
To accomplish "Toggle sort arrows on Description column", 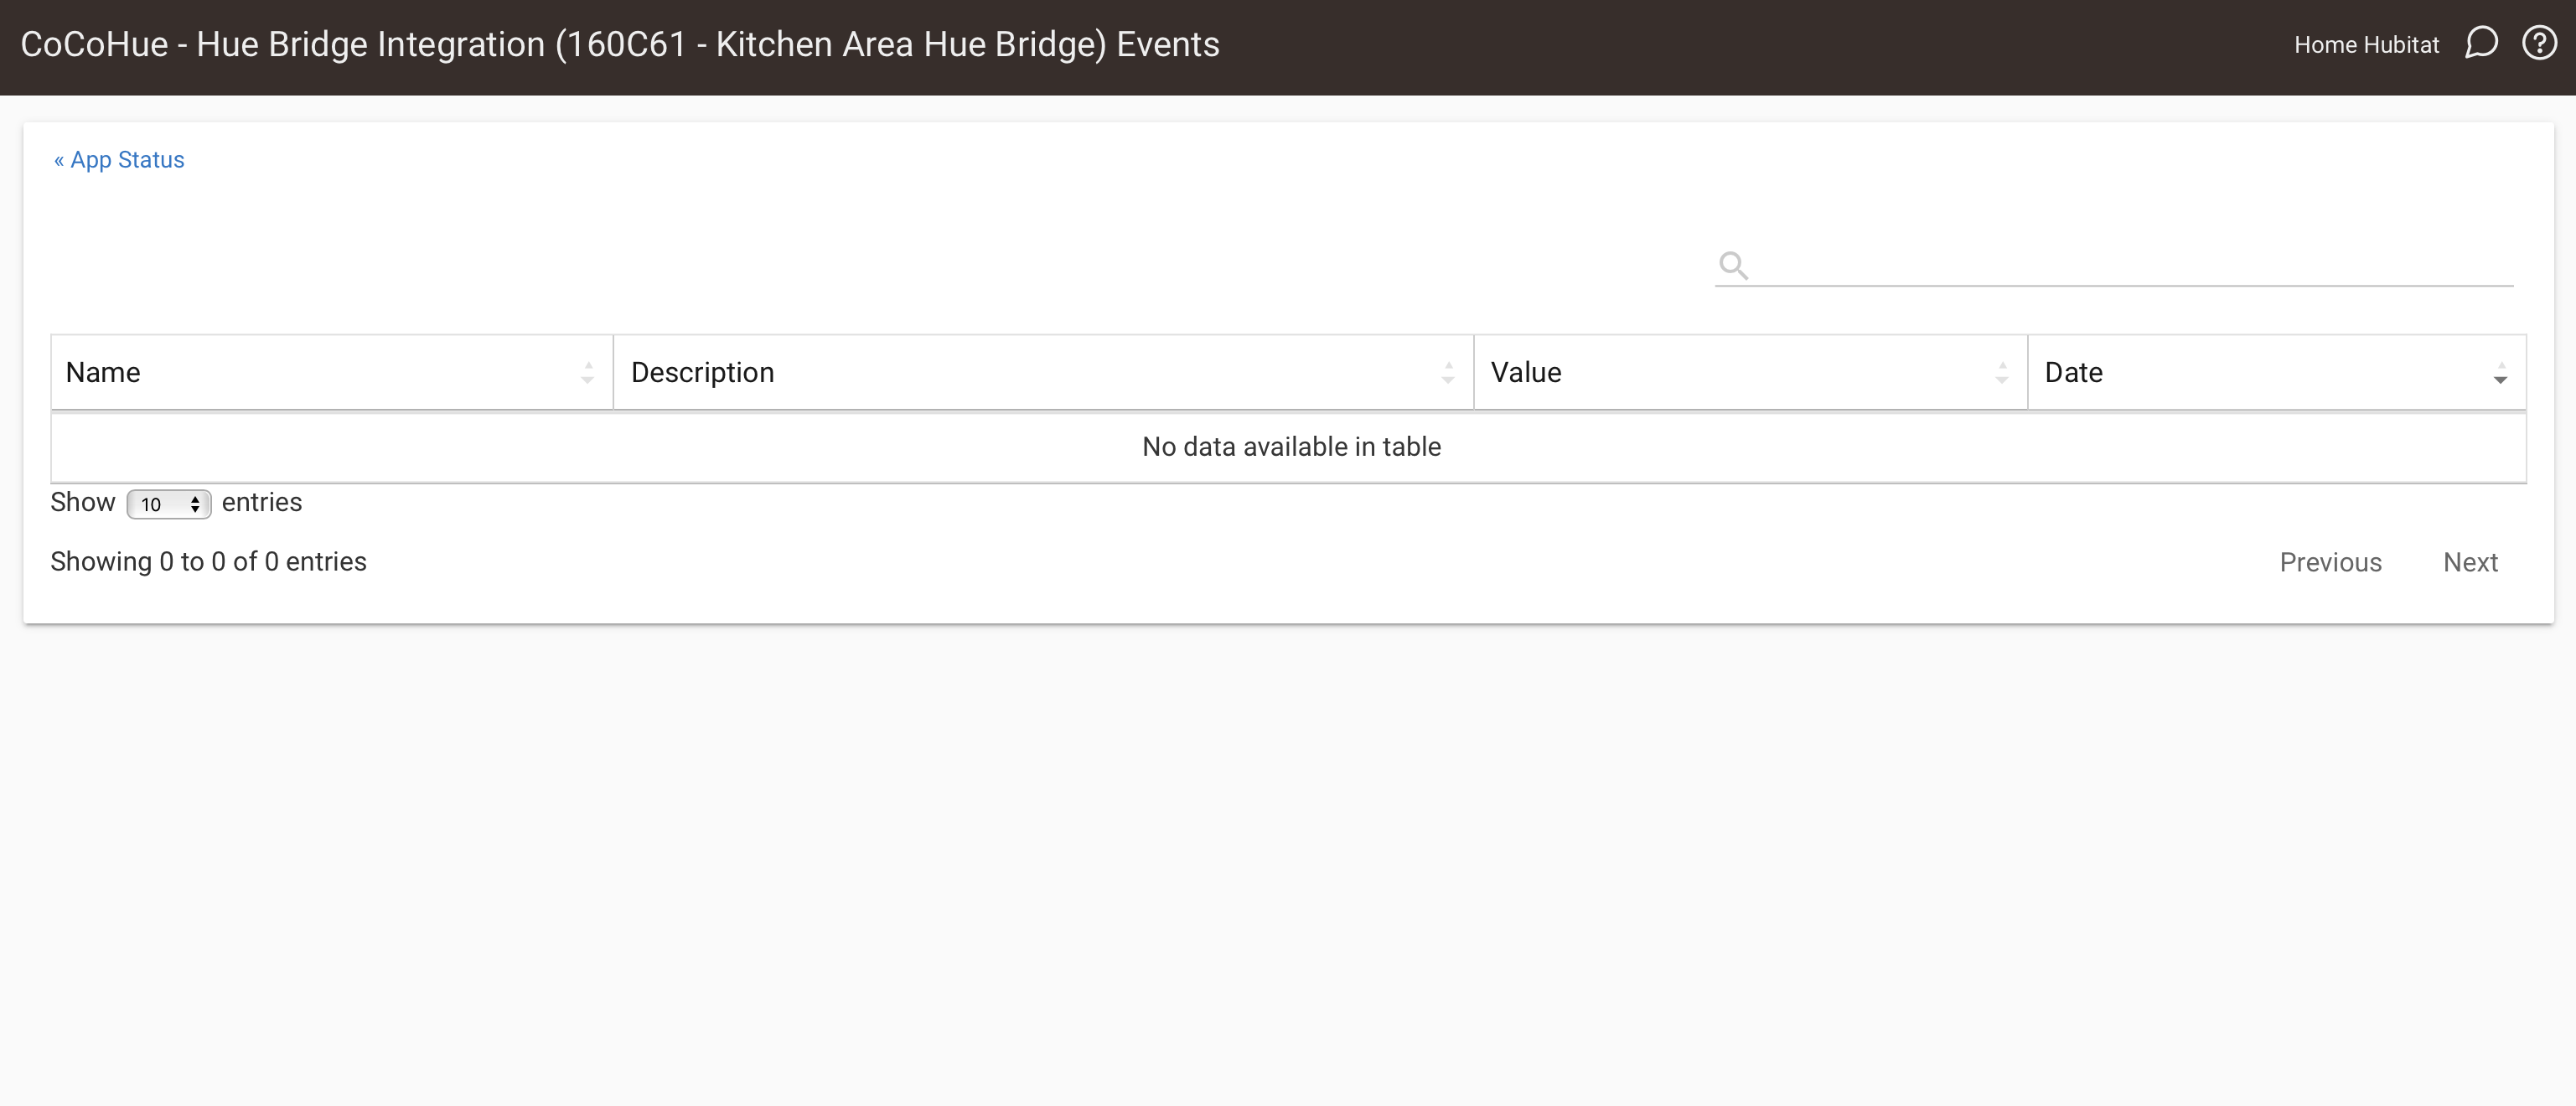I will tap(1448, 373).
